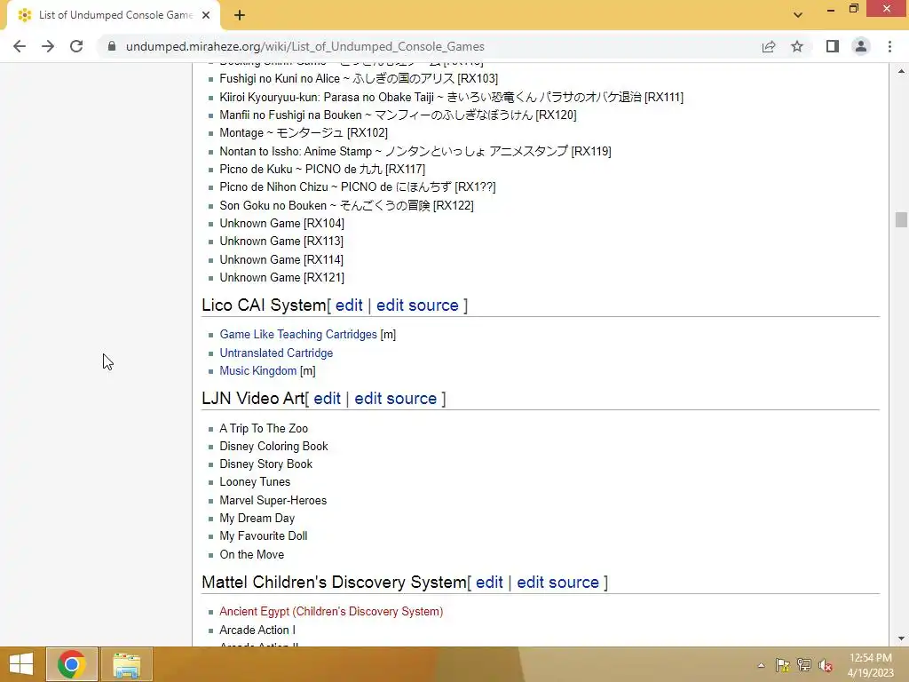The height and width of the screenshot is (682, 909).
Task: Edit source of LJN Video Art section
Action: [x=395, y=399]
